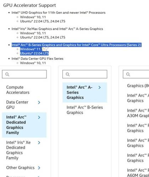Click the third column search field
The width and height of the screenshot is (149, 177).
[x=136, y=74]
